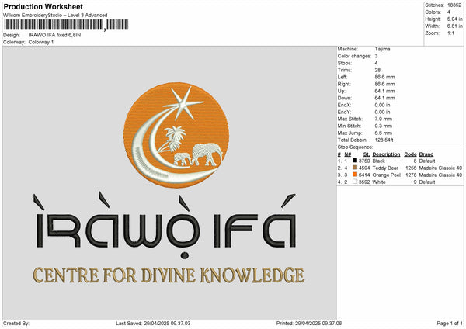
Task: Click the orange circle logo in the design
Action: coord(176,135)
